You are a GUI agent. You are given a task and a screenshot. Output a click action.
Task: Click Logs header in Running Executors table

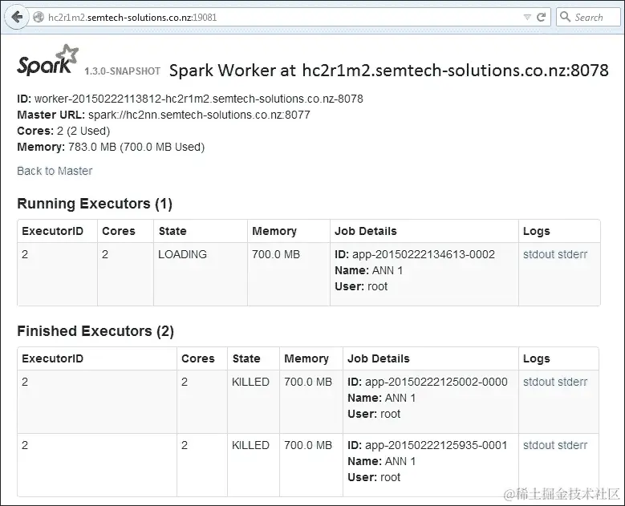pyautogui.click(x=537, y=231)
